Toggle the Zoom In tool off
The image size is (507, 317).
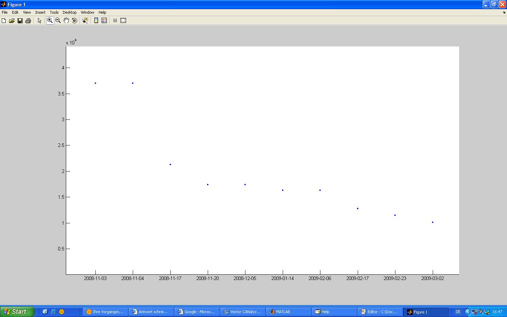pyautogui.click(x=50, y=21)
